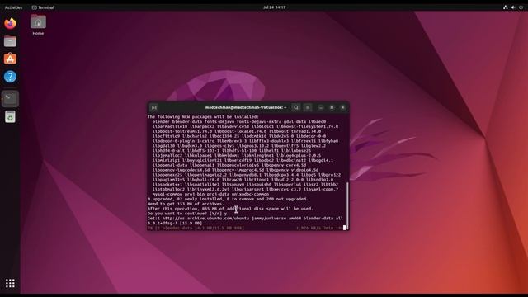This screenshot has height=297, width=528.
Task: Click the terminal vertical scrollbar
Action: [347, 205]
